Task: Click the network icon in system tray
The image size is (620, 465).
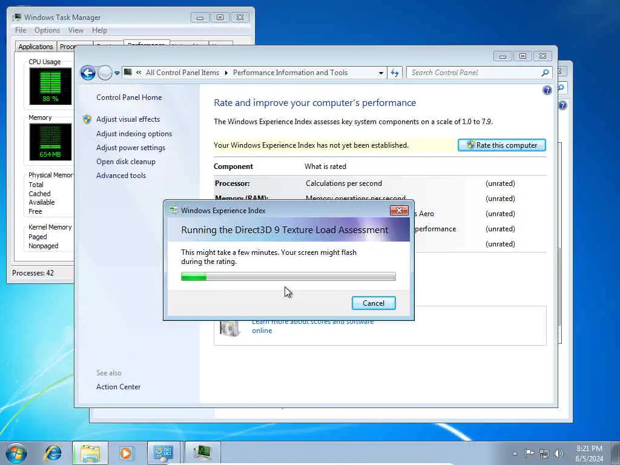Action: click(x=544, y=453)
